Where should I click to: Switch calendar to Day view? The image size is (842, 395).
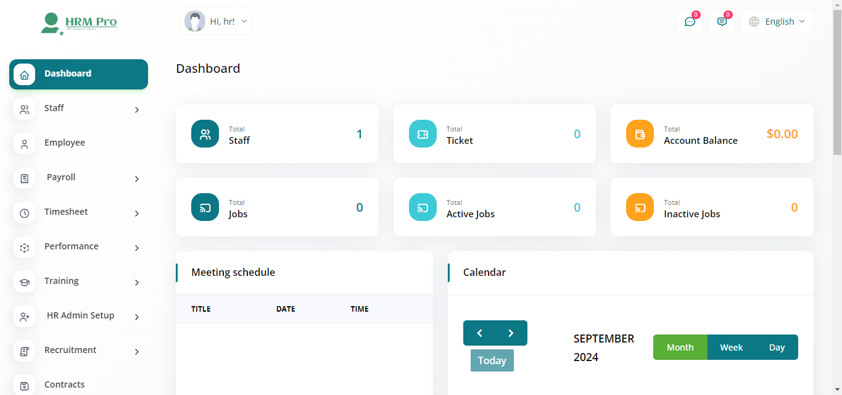coord(777,347)
